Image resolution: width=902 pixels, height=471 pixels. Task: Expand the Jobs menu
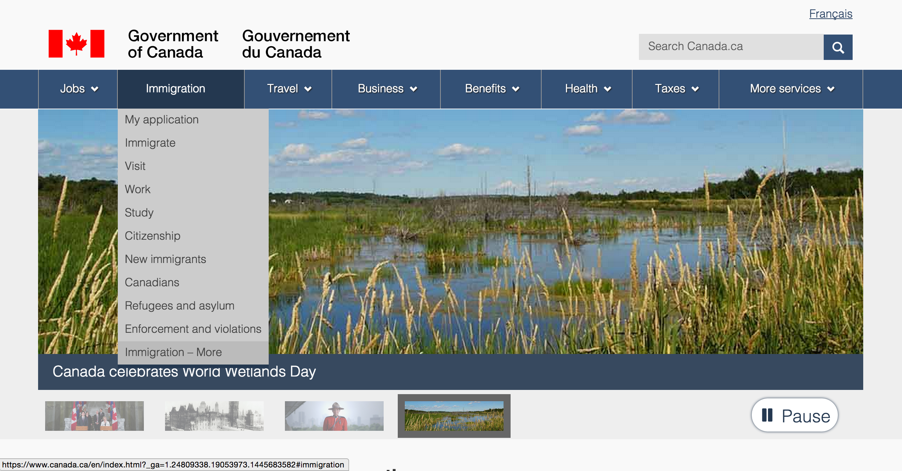(x=78, y=89)
